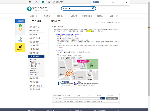Click the green blog 'b' icon
Screen dimensions: 150x111
pyautogui.click(x=20, y=26)
